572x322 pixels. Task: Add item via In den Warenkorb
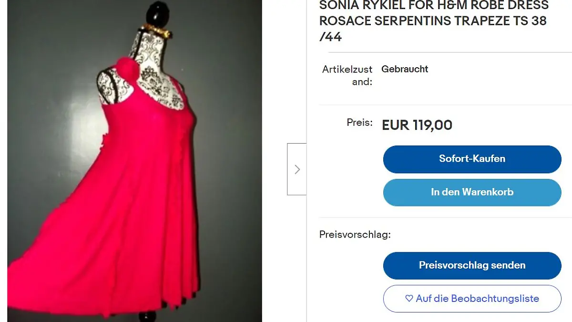click(x=472, y=192)
